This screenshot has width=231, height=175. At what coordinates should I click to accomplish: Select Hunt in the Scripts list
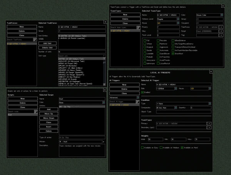[23, 115]
